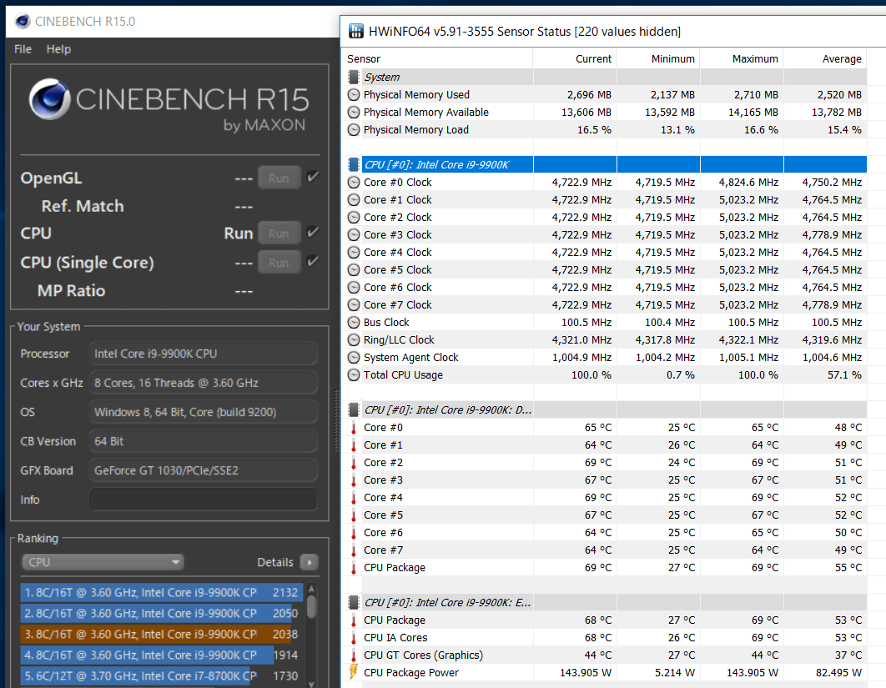Sort by the Sensor column header
This screenshot has height=688, width=886.
(x=437, y=58)
